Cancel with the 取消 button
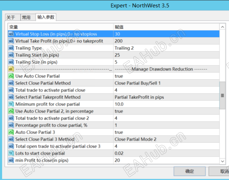The image size is (229, 180). 219,171
